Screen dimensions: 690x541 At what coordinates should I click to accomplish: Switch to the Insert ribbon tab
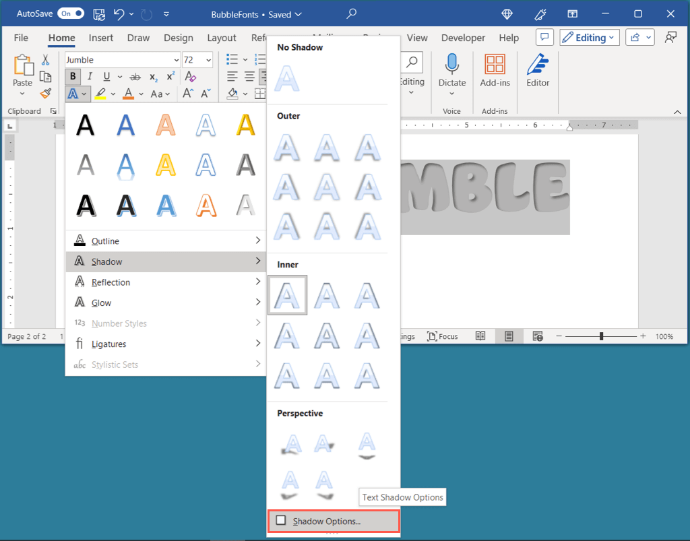pyautogui.click(x=101, y=38)
